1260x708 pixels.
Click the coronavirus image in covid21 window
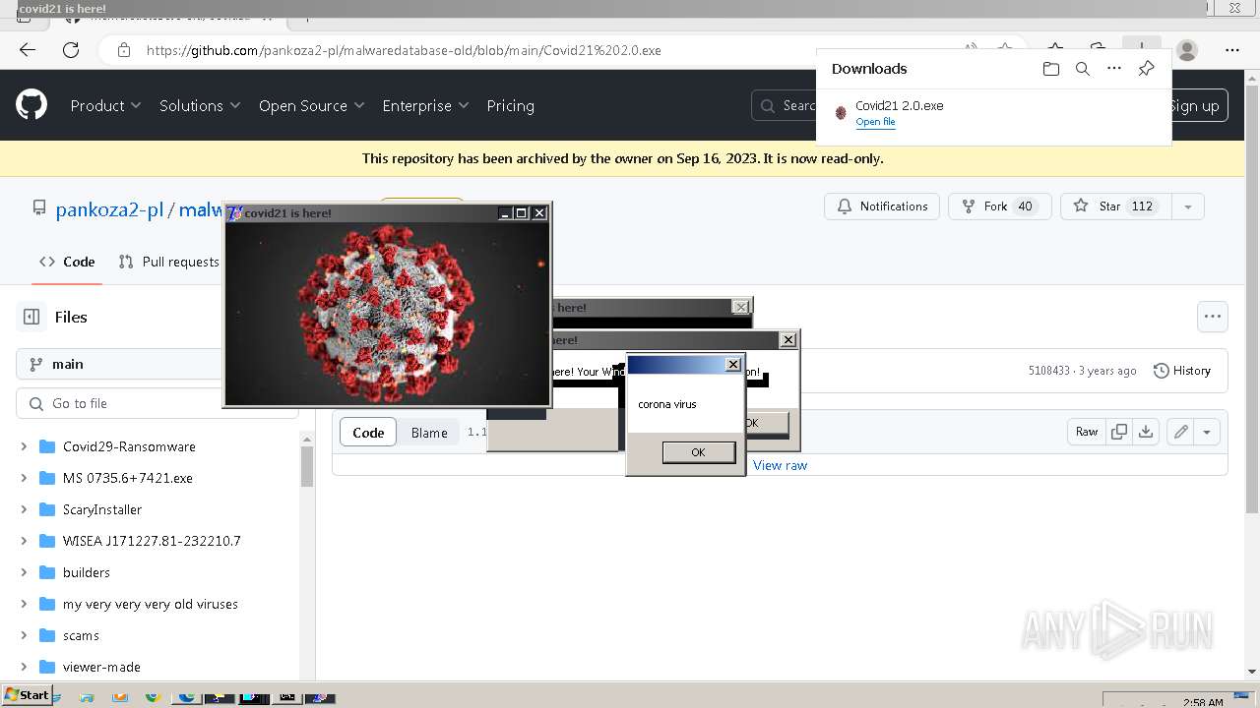387,313
